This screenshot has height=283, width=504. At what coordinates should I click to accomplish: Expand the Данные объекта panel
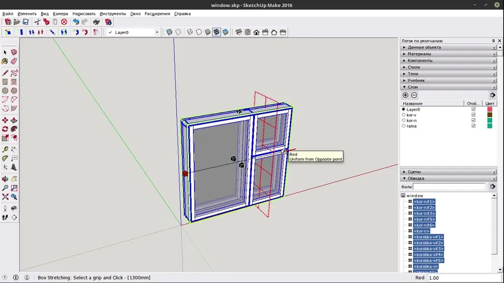[448, 47]
